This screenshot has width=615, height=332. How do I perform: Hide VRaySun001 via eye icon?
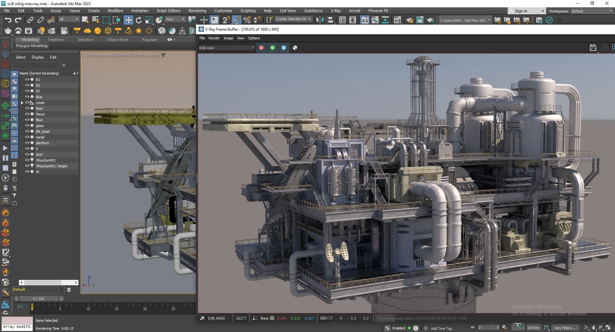pos(27,160)
